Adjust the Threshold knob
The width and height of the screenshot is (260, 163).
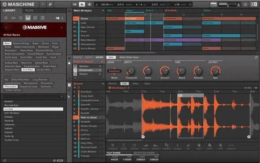(x=131, y=71)
